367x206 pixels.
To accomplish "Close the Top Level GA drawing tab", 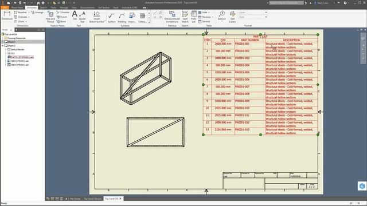I will (120, 199).
